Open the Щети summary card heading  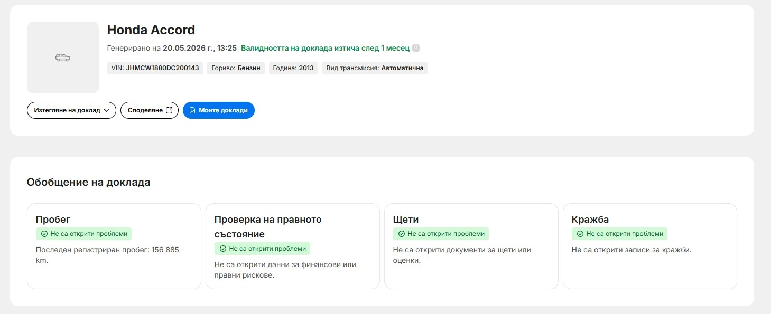(406, 220)
